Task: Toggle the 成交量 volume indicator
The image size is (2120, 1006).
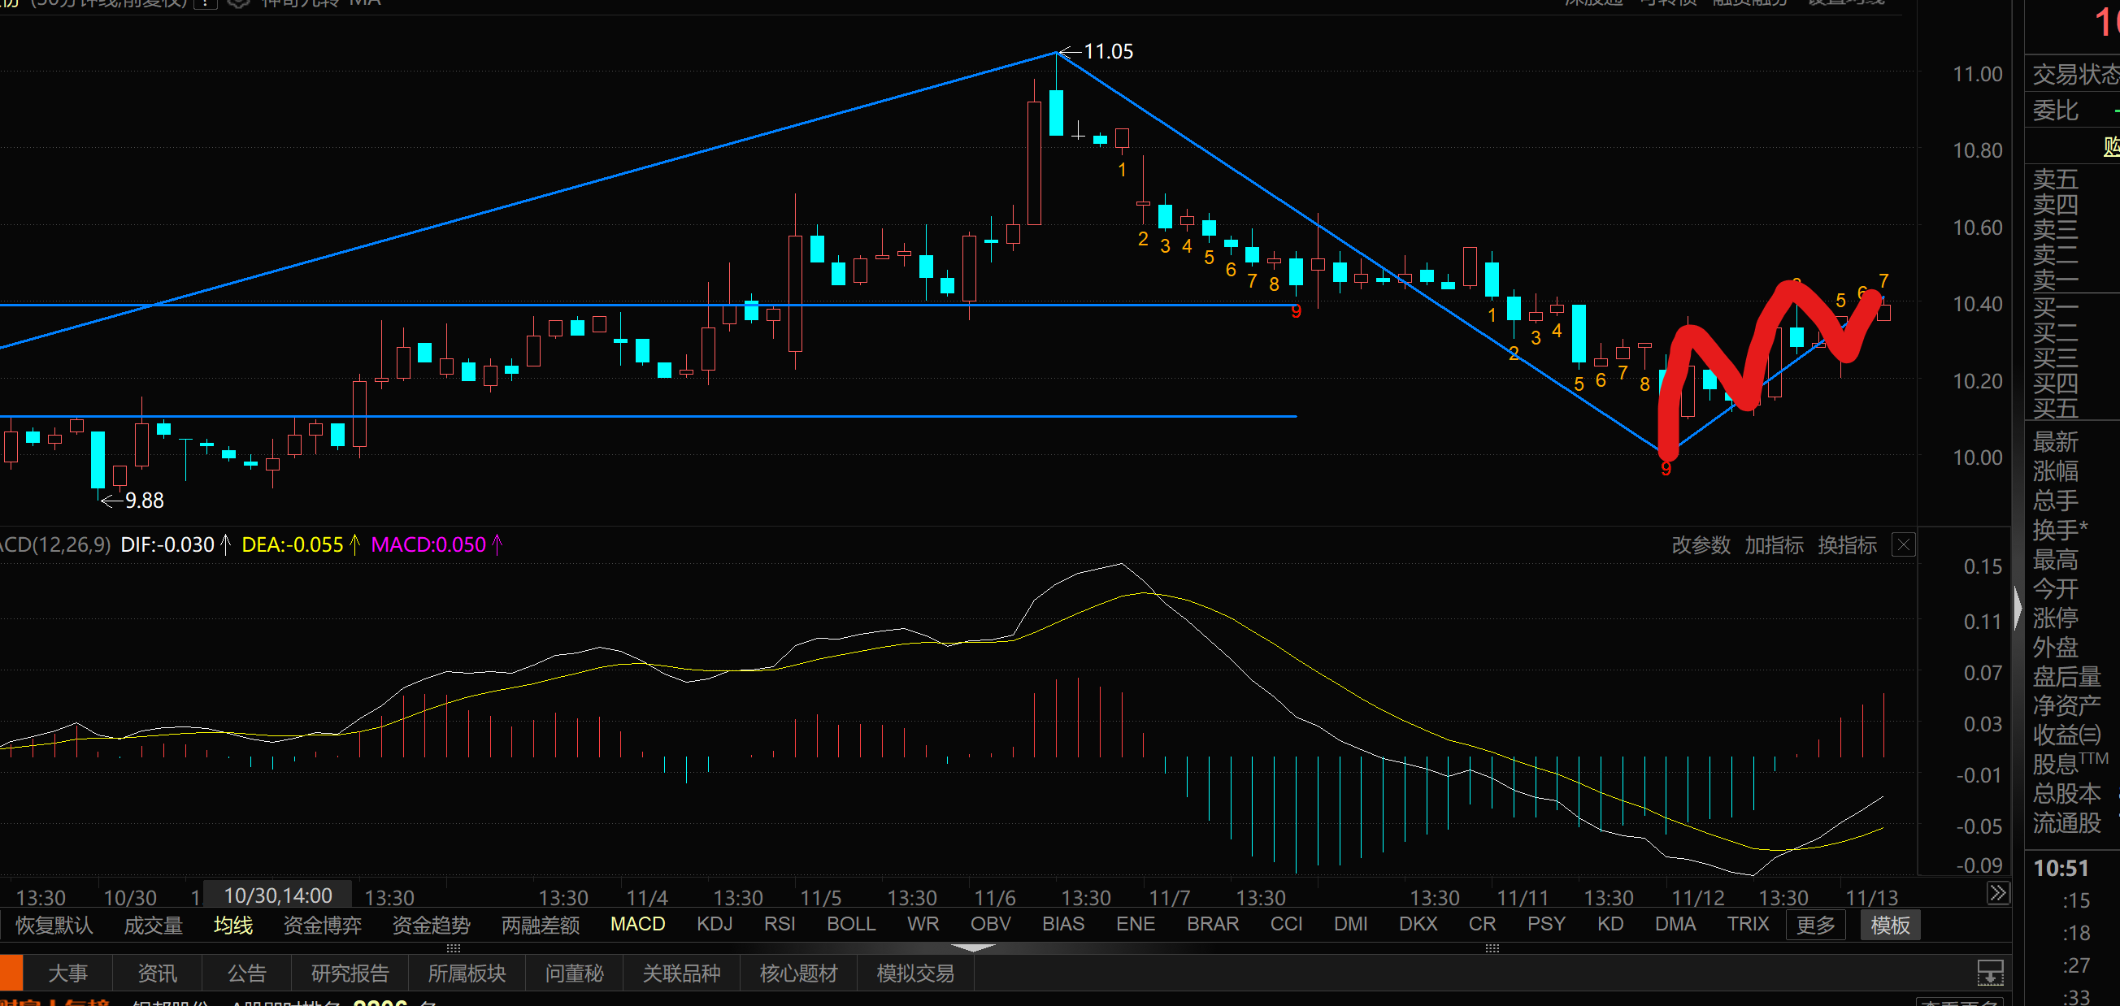Action: (x=153, y=925)
